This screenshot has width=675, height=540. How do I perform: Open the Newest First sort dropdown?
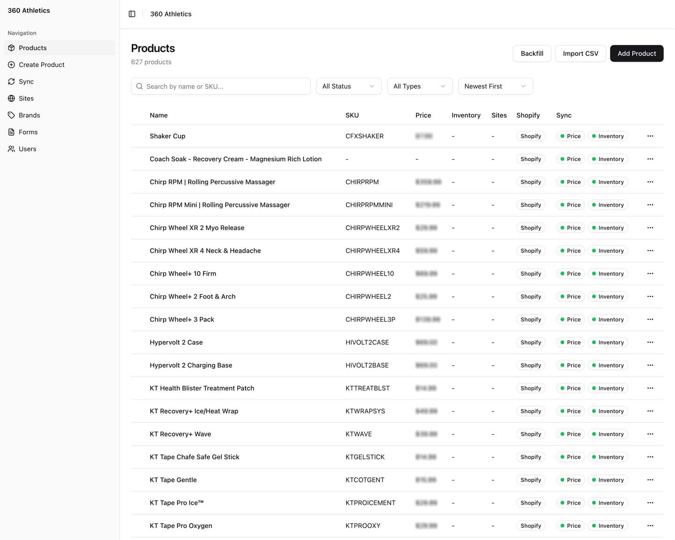pyautogui.click(x=495, y=86)
